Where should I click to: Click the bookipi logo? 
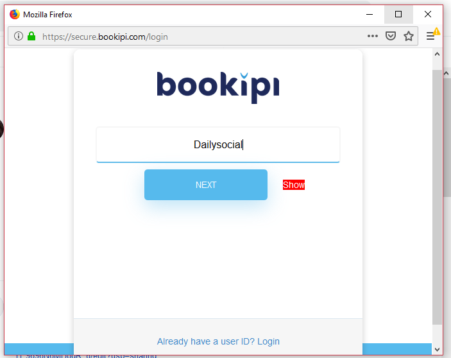[x=218, y=87]
